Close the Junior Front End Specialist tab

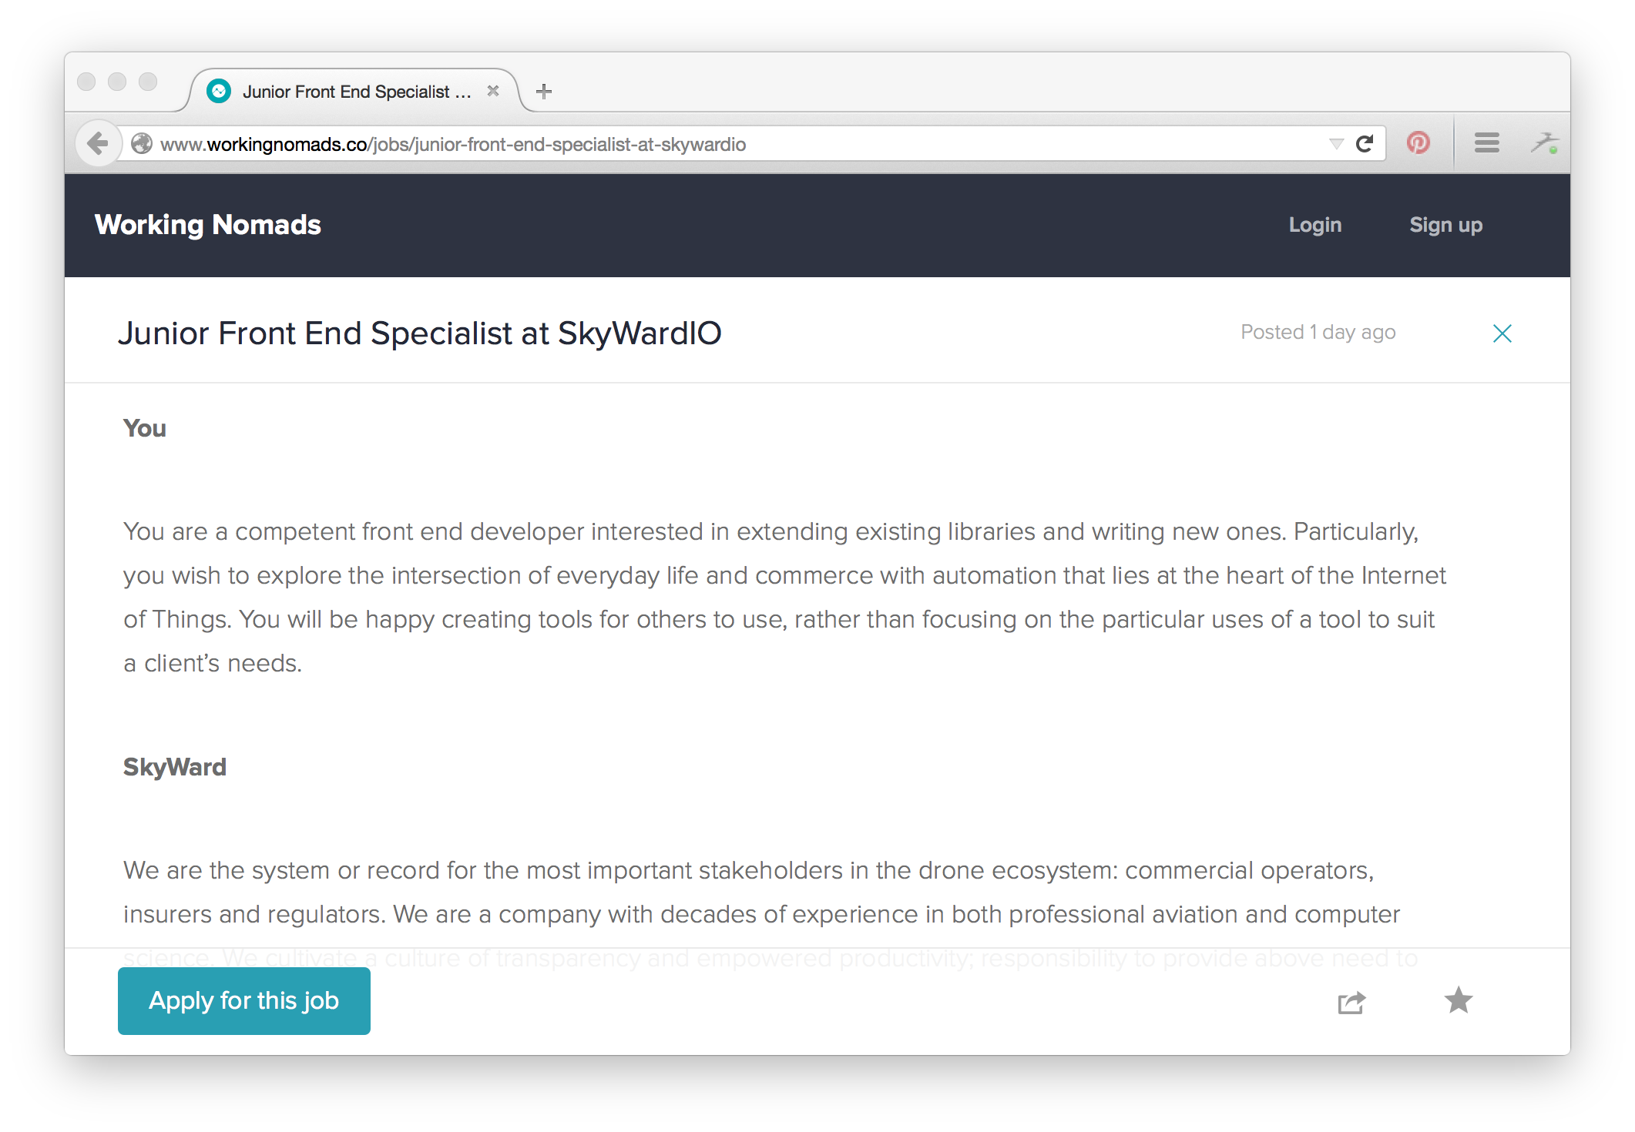[493, 91]
